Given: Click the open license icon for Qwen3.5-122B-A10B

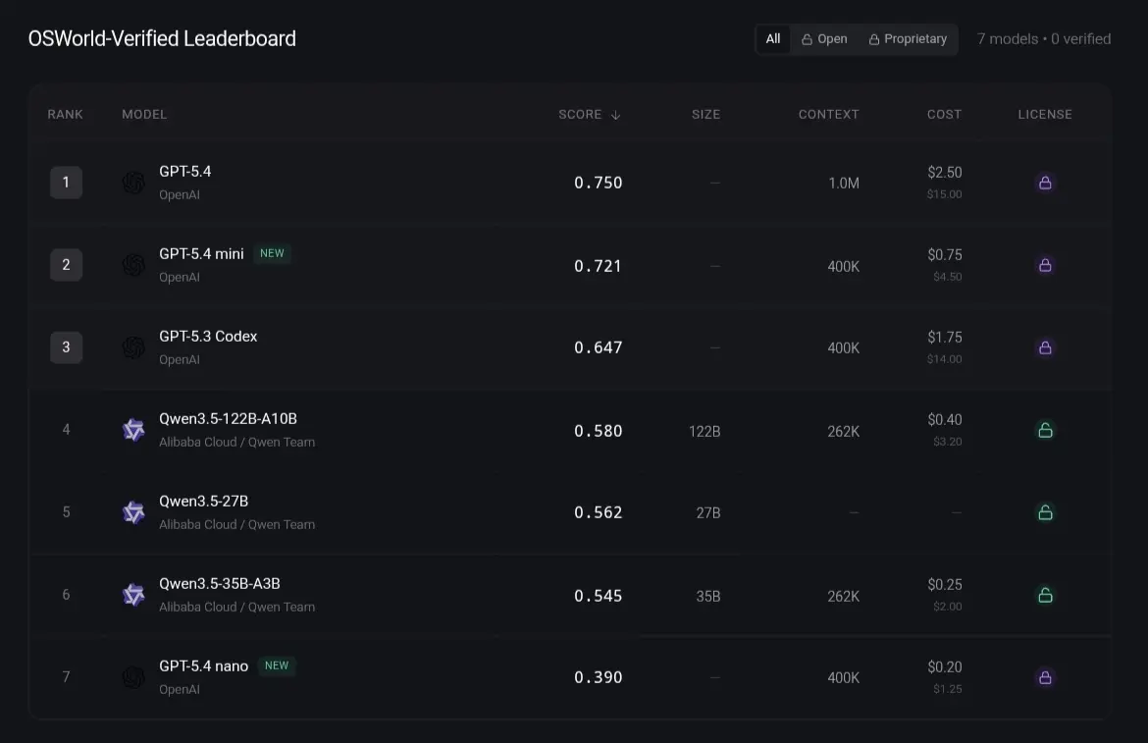Looking at the screenshot, I should coord(1045,430).
